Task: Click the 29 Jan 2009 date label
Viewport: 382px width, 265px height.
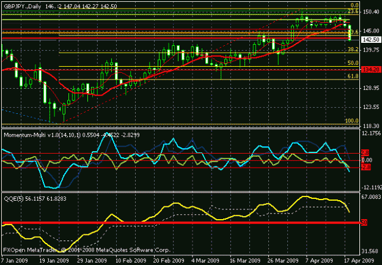Action: click(92, 261)
